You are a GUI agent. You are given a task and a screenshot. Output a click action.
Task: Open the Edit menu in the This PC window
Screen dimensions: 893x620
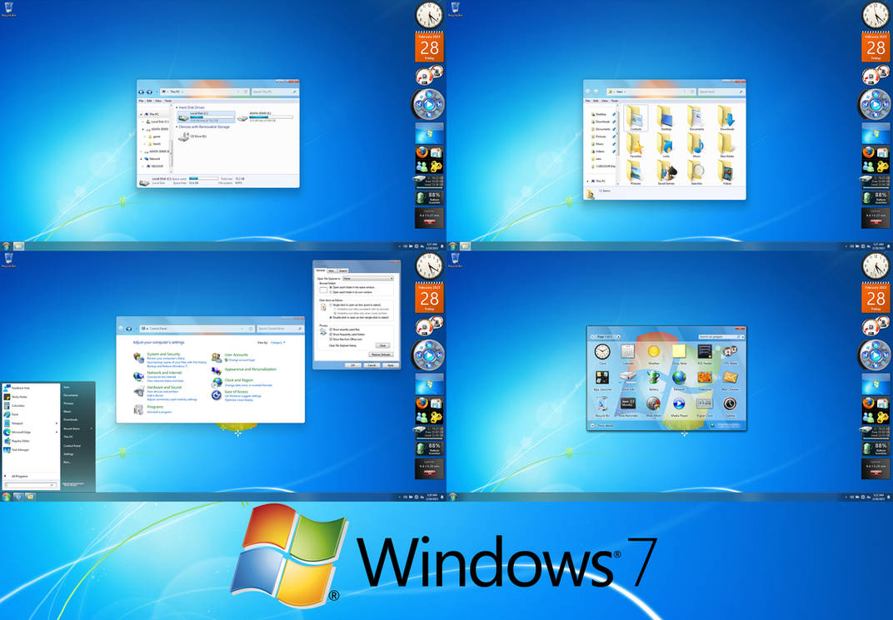pyautogui.click(x=149, y=101)
